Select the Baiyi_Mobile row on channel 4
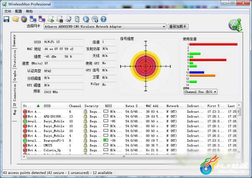Viewport: 252px width, 178px height. [x=130, y=136]
